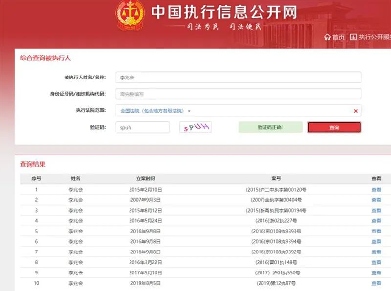Viewport: 391px width, 291px height.
Task: Click the 序号 column header
Action: click(36, 178)
